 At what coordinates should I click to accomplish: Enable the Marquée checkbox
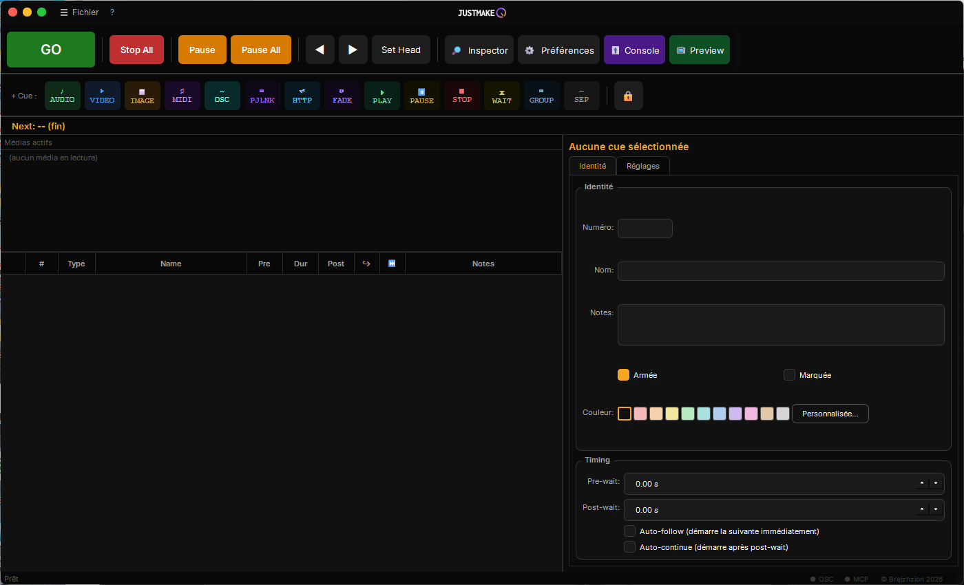click(790, 375)
